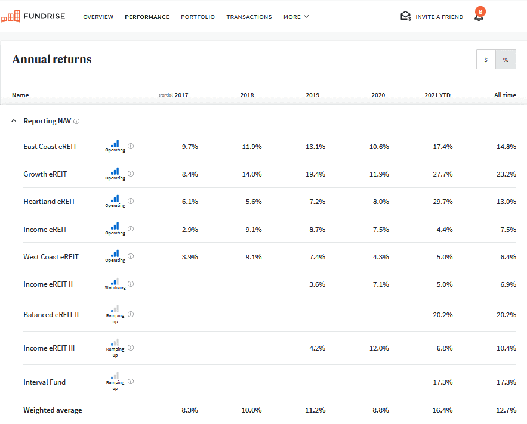
Task: Click Weighted average All time value 12.7%
Action: point(506,410)
